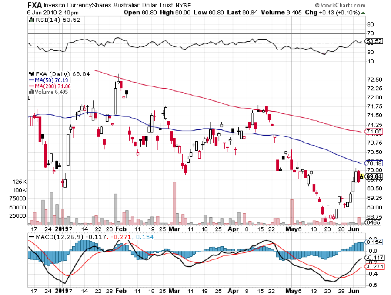Click the tallest volume bar near March
Image resolution: width=391 pixels, height=295 pixels.
point(174,203)
